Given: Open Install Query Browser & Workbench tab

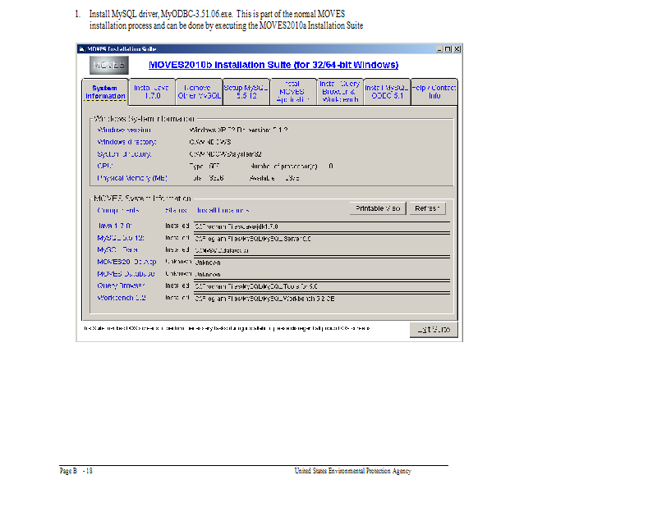Looking at the screenshot, I should pos(338,92).
